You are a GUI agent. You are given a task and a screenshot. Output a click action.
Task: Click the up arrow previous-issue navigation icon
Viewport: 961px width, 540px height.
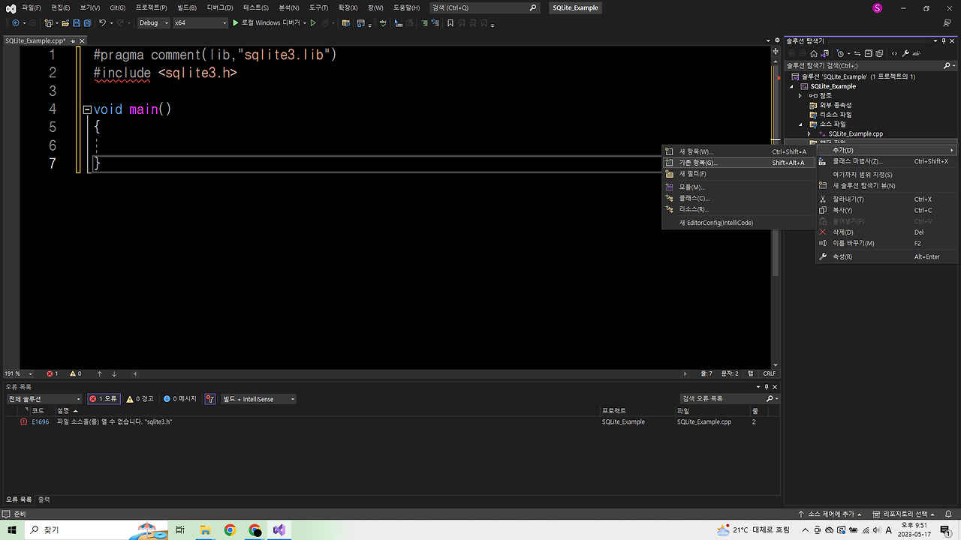tap(99, 373)
